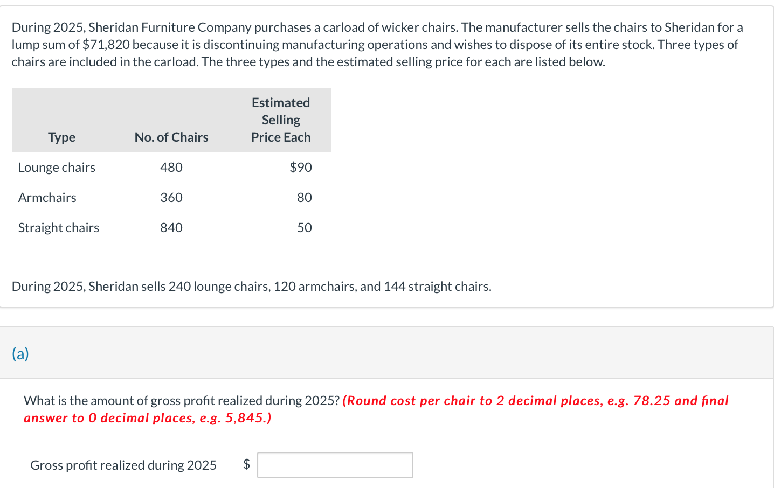Click the problem description paragraph

pos(377,44)
